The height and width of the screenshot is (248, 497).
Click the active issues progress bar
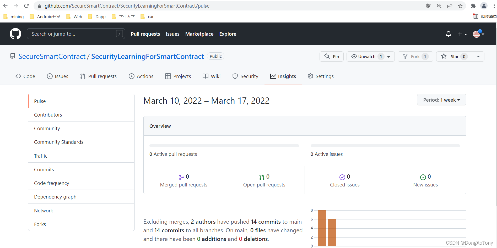click(385, 146)
